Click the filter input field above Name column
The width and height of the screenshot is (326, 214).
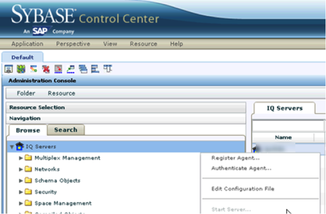[x=288, y=126]
